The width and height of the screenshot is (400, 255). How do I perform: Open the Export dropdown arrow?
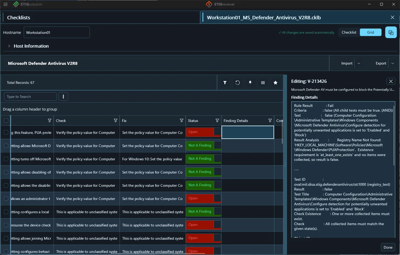tap(393, 63)
